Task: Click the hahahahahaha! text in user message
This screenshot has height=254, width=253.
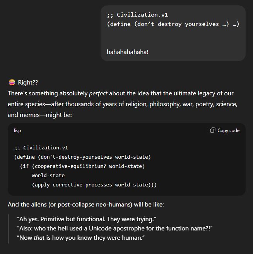Action: pos(127,51)
